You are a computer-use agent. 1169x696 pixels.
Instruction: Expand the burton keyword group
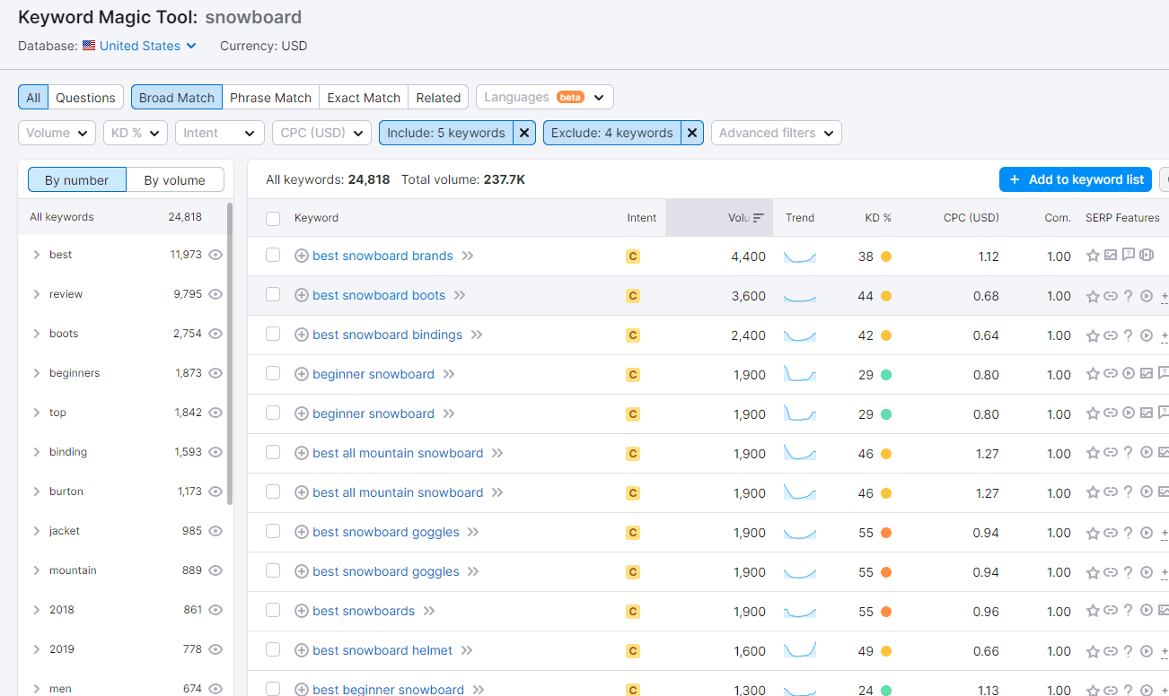(37, 491)
